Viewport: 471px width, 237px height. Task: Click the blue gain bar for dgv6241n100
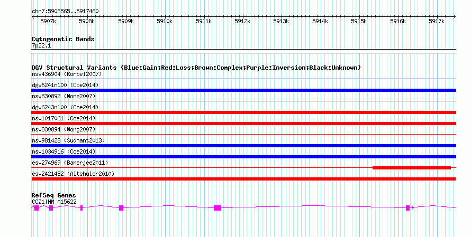243,90
